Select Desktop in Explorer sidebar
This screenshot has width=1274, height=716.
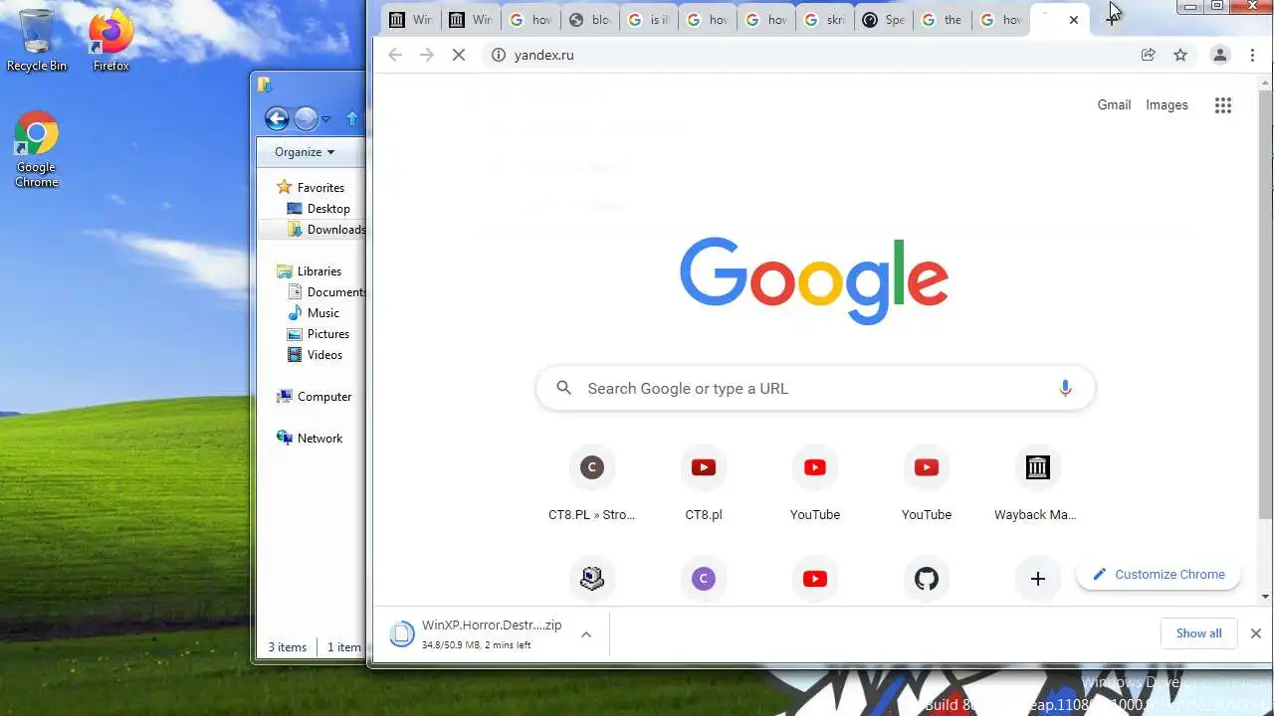(318, 209)
